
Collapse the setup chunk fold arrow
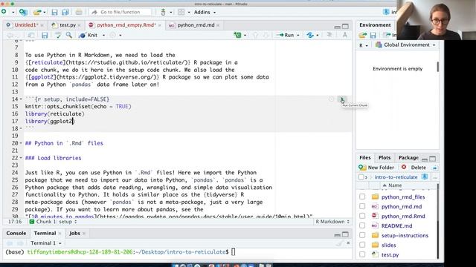tap(21, 99)
